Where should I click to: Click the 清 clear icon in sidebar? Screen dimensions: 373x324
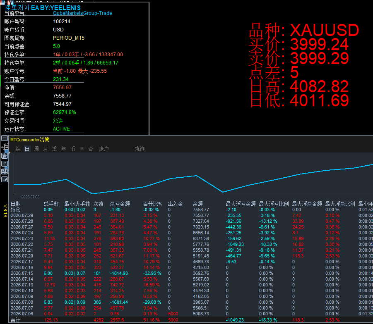point(5,156)
